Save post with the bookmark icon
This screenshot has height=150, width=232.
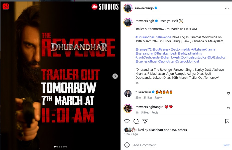click(227, 121)
